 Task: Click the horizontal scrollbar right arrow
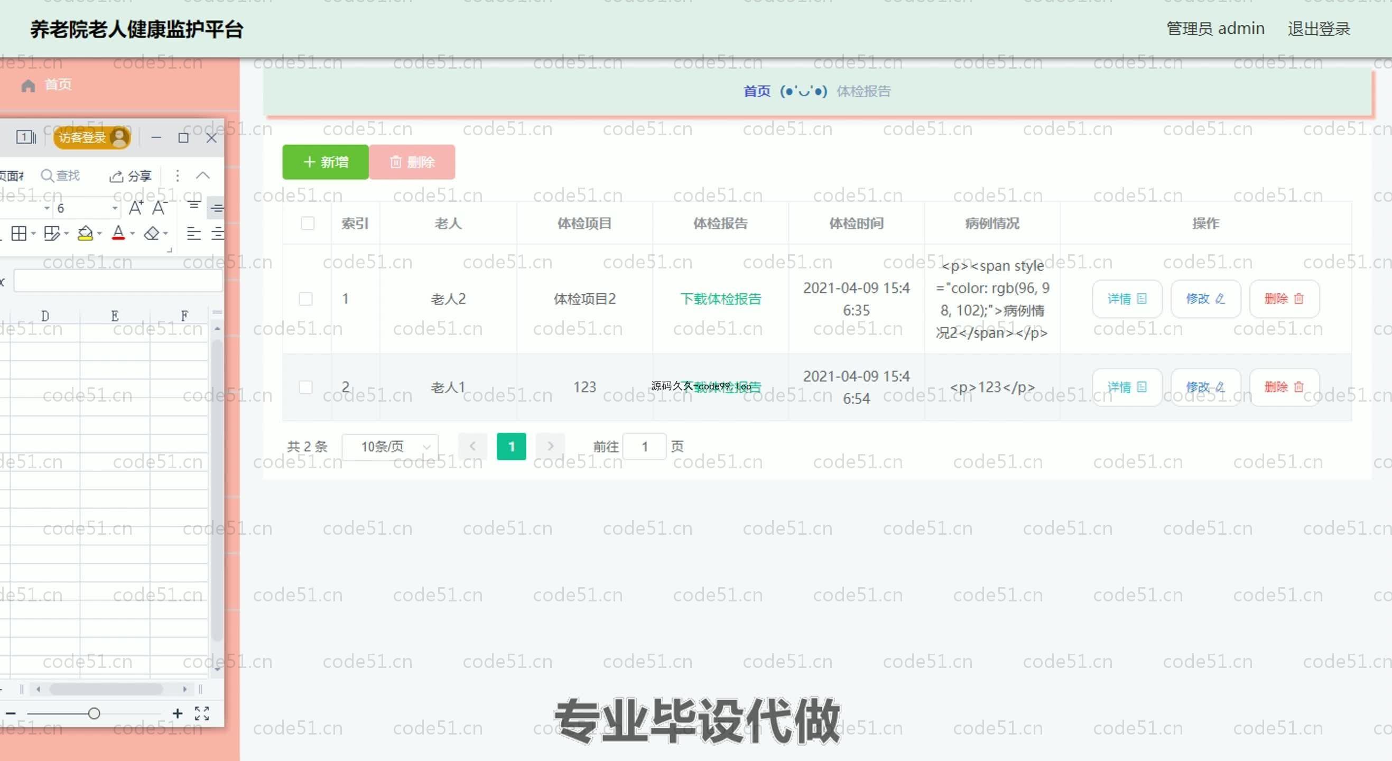point(185,689)
